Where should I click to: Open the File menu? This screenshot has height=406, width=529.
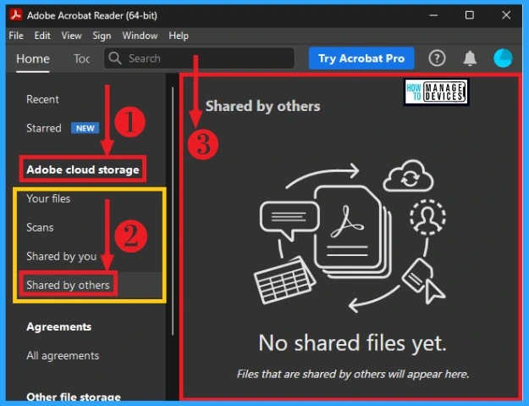[16, 36]
